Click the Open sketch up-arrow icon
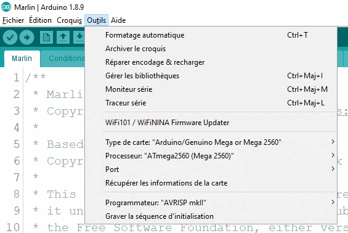This screenshot has height=233, width=348. (x=63, y=38)
